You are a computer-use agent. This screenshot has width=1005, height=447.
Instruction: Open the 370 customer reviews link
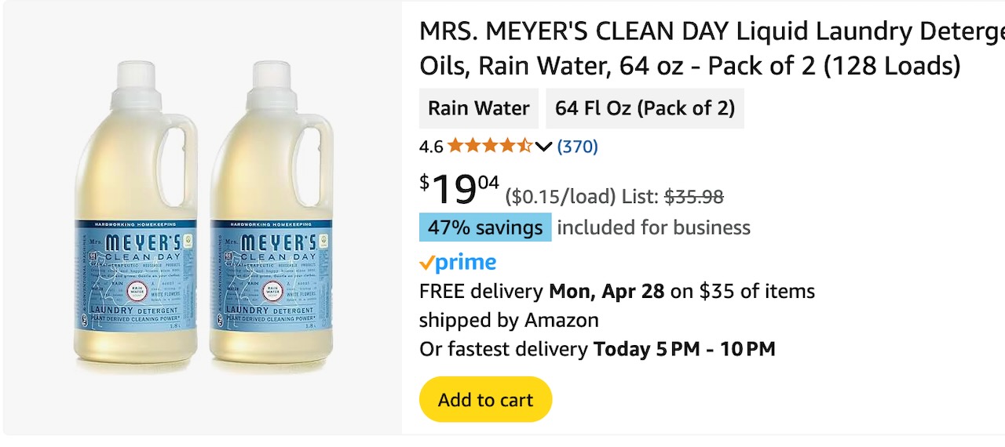(x=577, y=147)
